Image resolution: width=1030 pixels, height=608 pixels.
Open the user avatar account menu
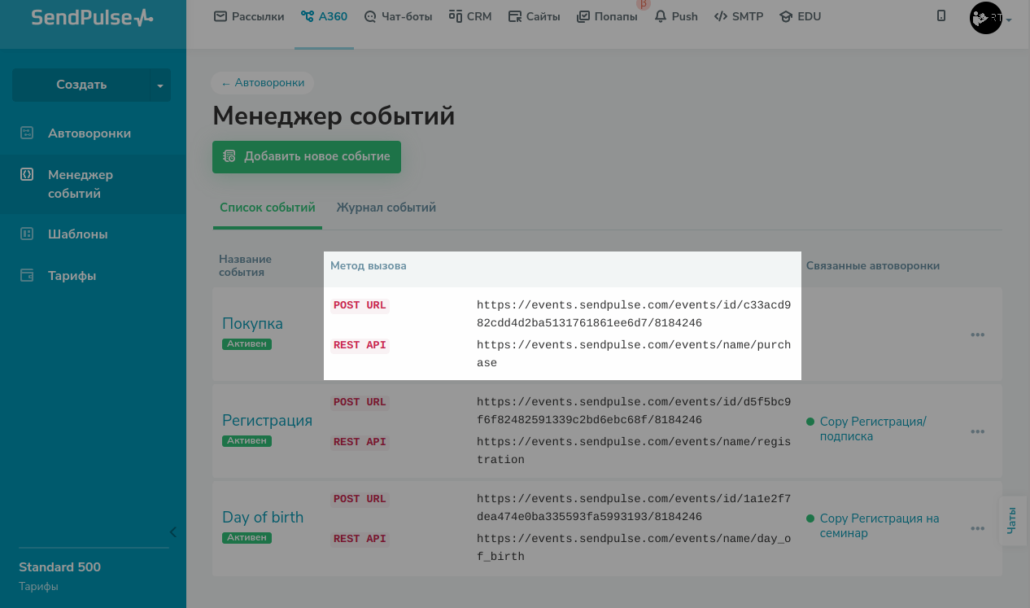990,18
